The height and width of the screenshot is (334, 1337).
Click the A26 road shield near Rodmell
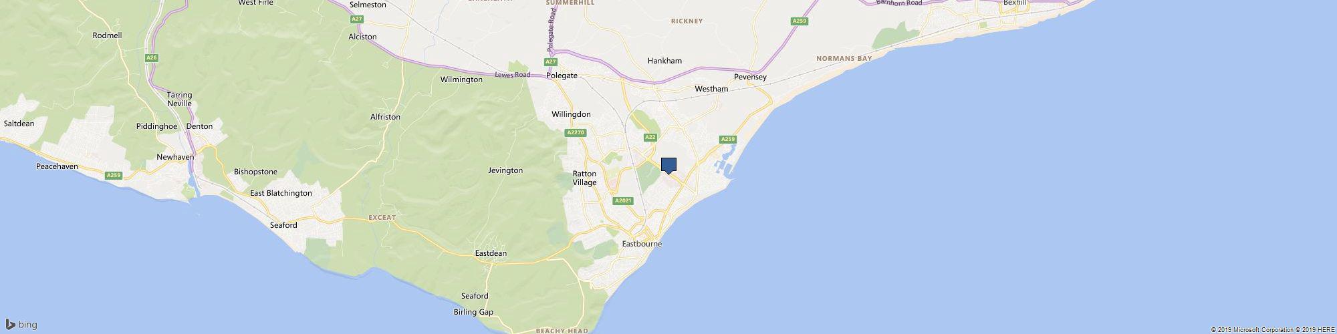click(x=152, y=58)
